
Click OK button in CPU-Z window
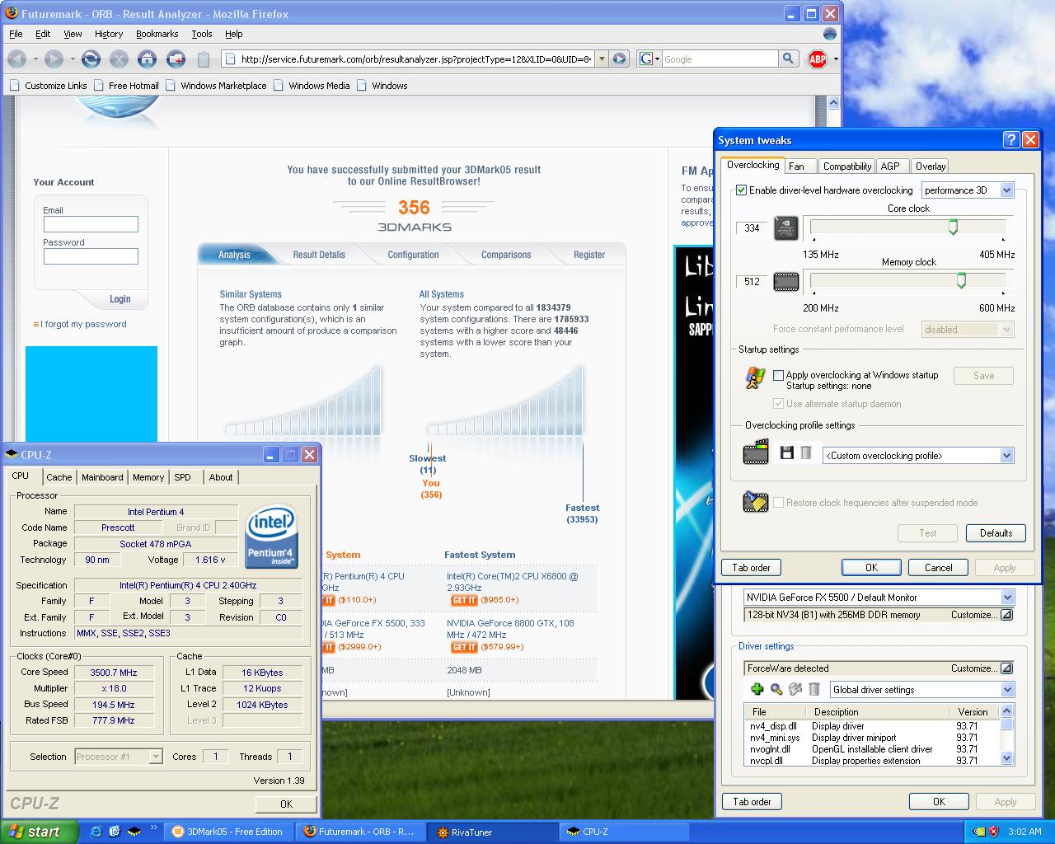tap(286, 804)
